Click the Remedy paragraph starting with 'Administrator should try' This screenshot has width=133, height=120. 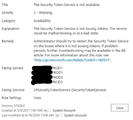point(81,51)
